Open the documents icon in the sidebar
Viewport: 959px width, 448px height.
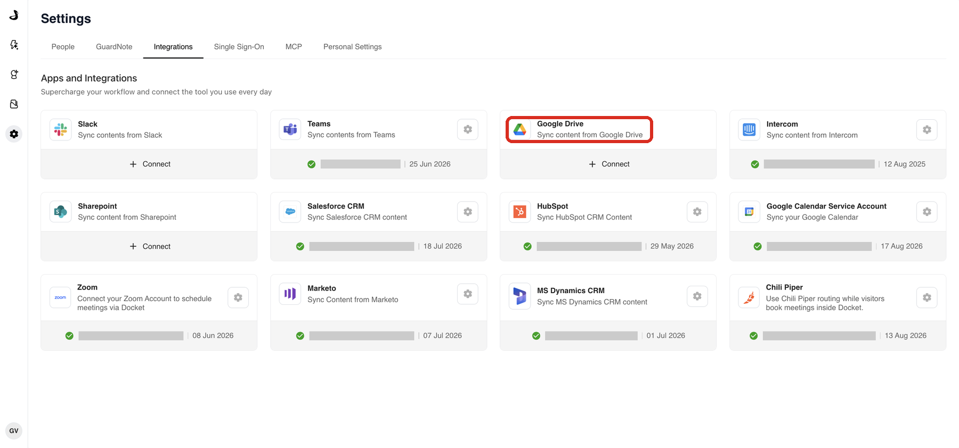(14, 104)
